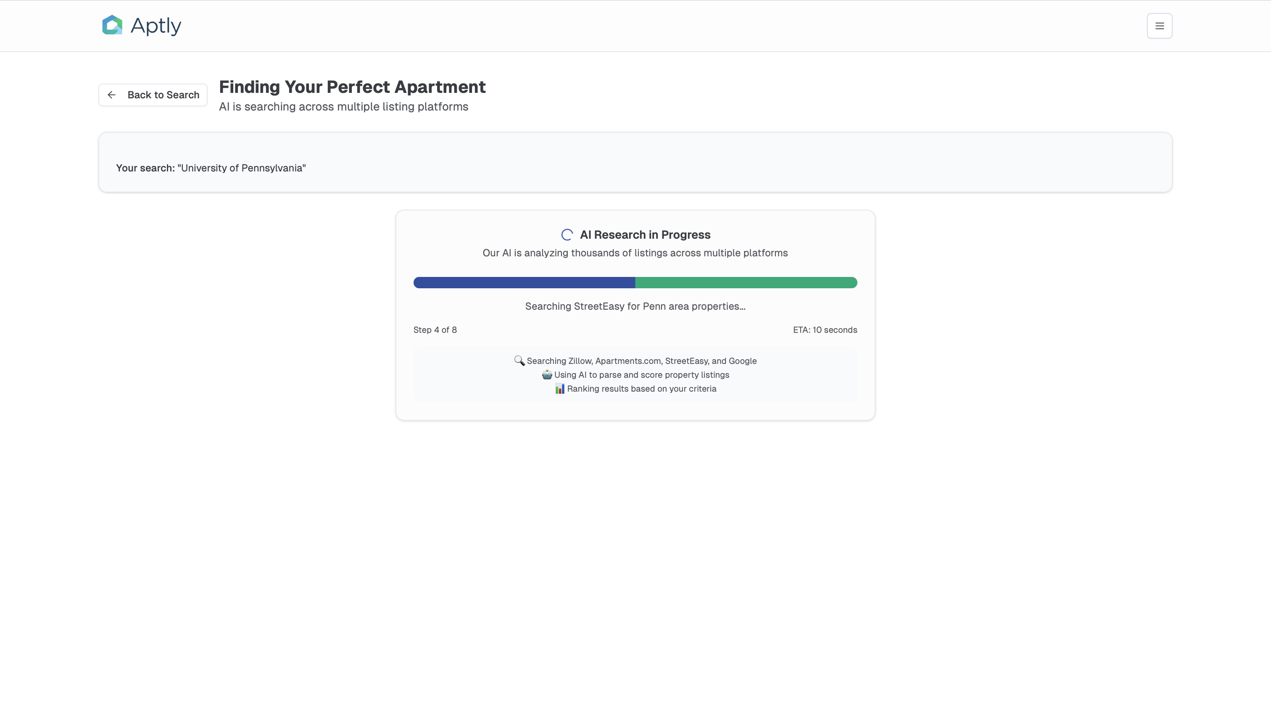The height and width of the screenshot is (727, 1271).
Task: Click the Step 4 of 8 label
Action: coord(435,330)
